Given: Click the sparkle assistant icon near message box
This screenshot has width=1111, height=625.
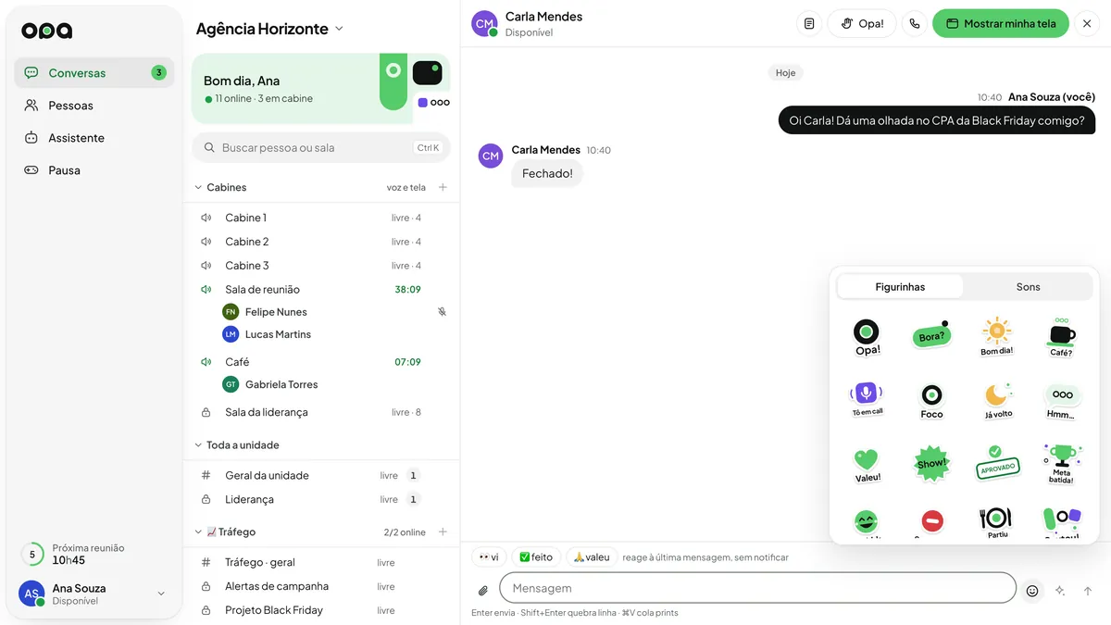Looking at the screenshot, I should [x=1060, y=591].
